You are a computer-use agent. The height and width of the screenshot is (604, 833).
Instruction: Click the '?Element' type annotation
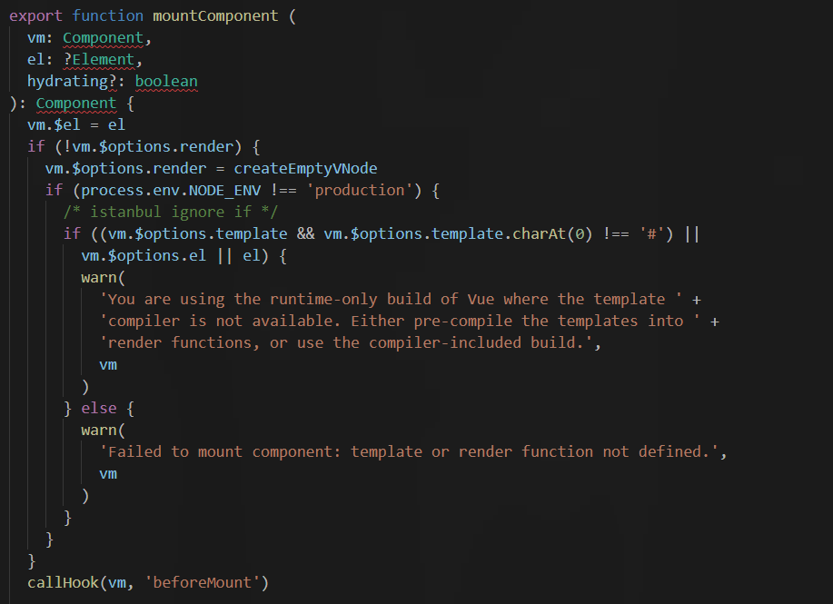pyautogui.click(x=99, y=60)
